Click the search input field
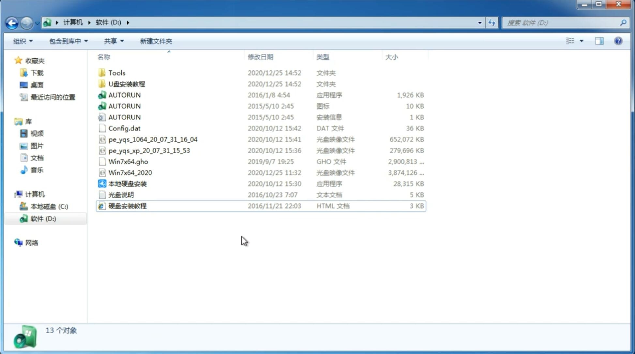This screenshot has height=354, width=635. (x=562, y=23)
